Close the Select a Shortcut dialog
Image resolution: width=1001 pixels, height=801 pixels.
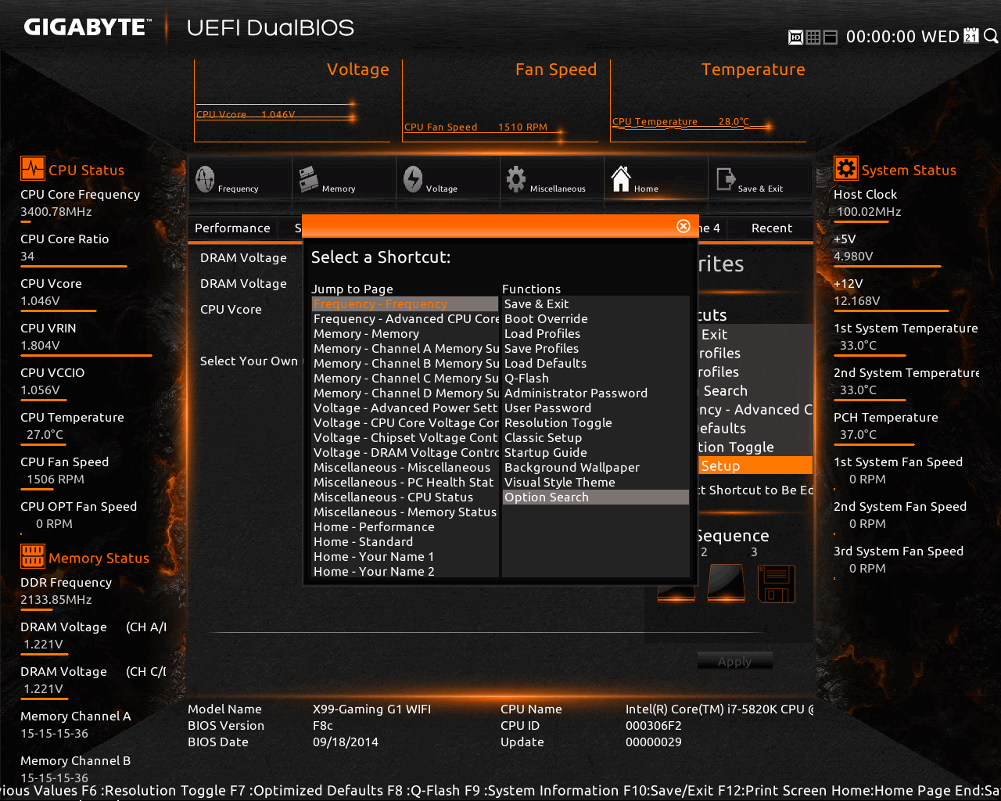[x=683, y=226]
